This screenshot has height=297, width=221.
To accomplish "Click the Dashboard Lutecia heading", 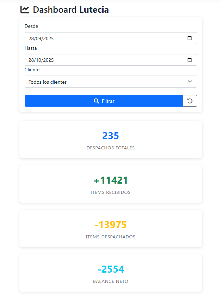I will pos(71,10).
